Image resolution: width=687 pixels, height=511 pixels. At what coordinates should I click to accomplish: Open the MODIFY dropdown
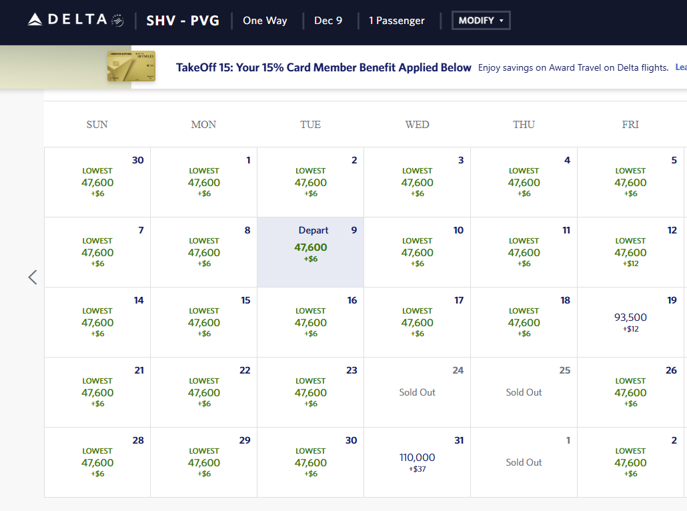[481, 21]
